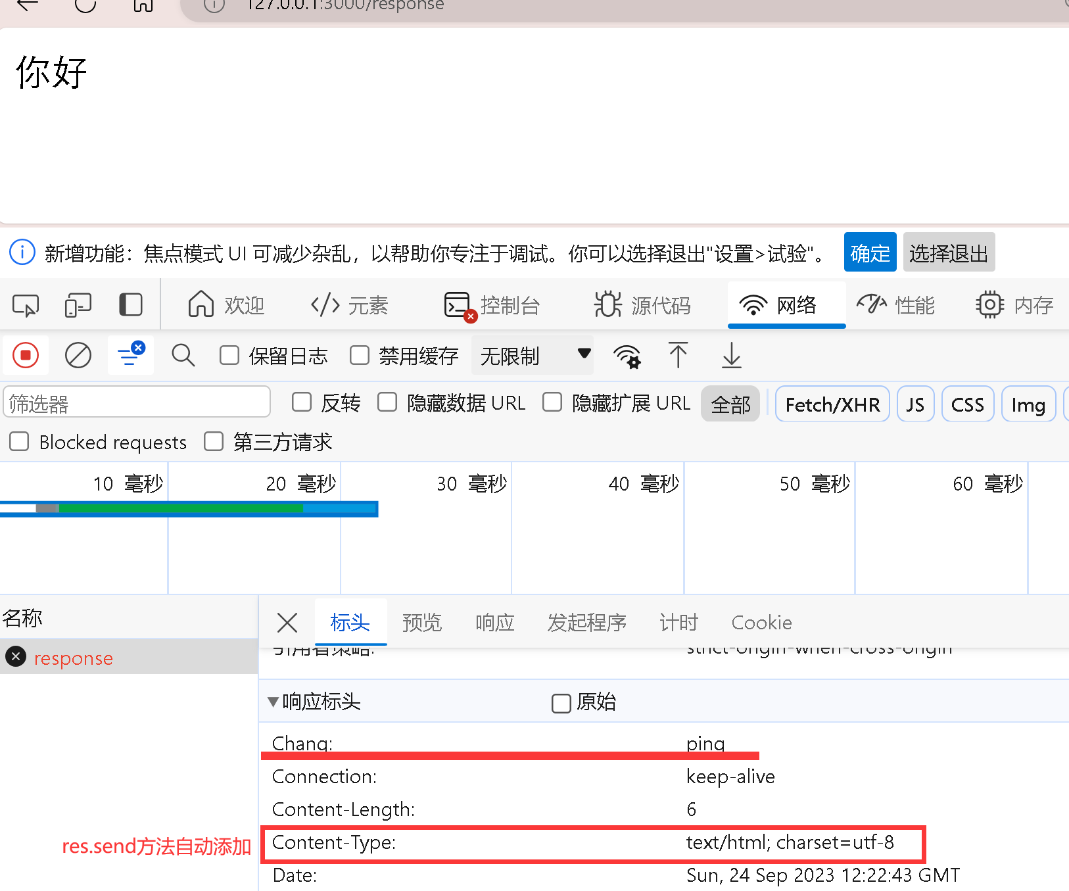The width and height of the screenshot is (1069, 891).
Task: Filter requests by Fetch/XHR
Action: pos(832,404)
